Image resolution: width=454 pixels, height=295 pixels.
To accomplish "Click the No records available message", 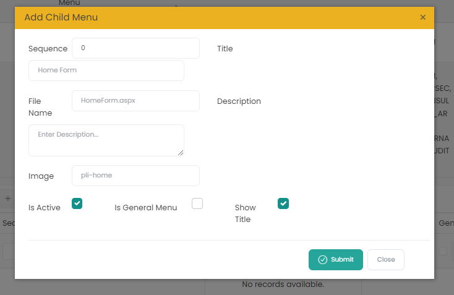I will coord(283,284).
